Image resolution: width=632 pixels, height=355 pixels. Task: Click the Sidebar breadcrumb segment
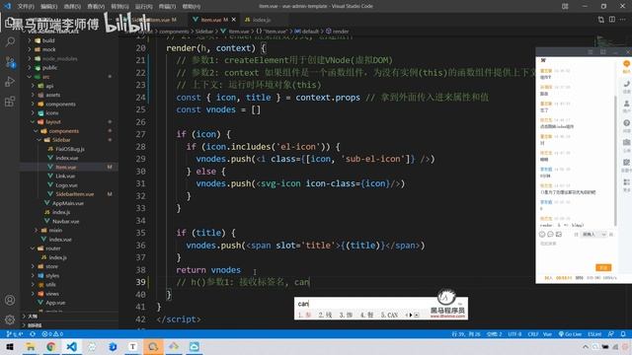[x=204, y=31]
